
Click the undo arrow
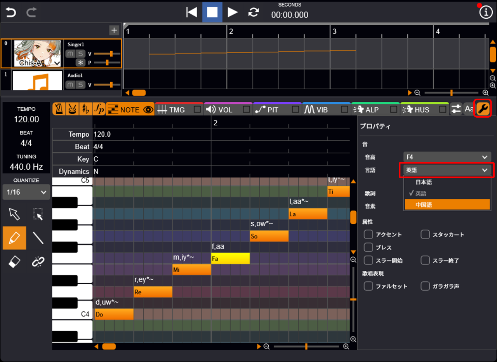pos(11,12)
